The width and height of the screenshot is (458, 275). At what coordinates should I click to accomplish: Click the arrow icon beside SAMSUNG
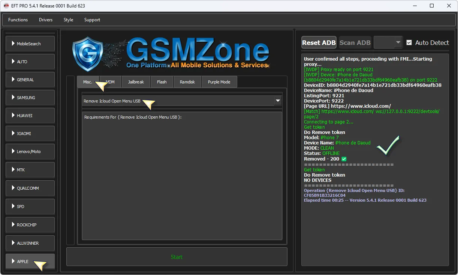click(13, 98)
